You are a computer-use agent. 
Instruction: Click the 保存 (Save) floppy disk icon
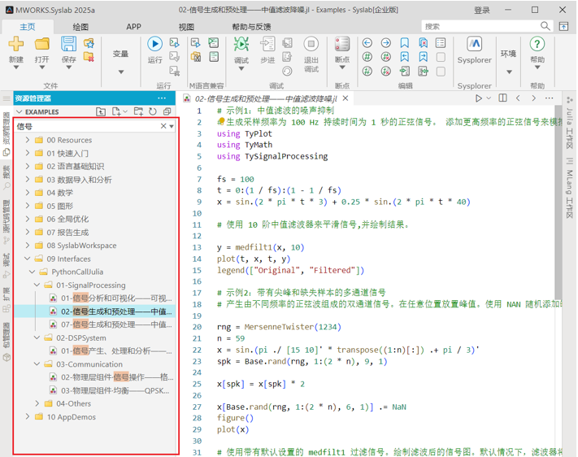[x=68, y=44]
